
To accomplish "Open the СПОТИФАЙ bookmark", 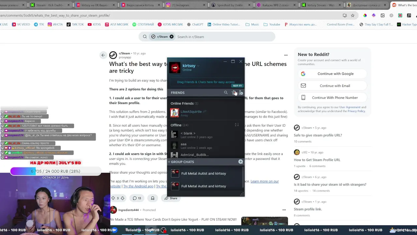I will [143, 24].
